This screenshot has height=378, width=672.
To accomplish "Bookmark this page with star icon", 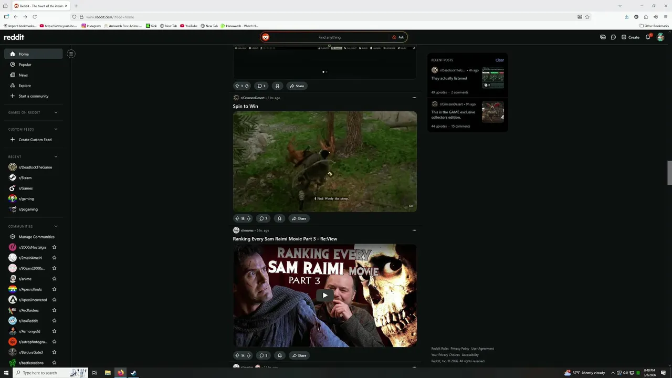I will click(x=587, y=17).
